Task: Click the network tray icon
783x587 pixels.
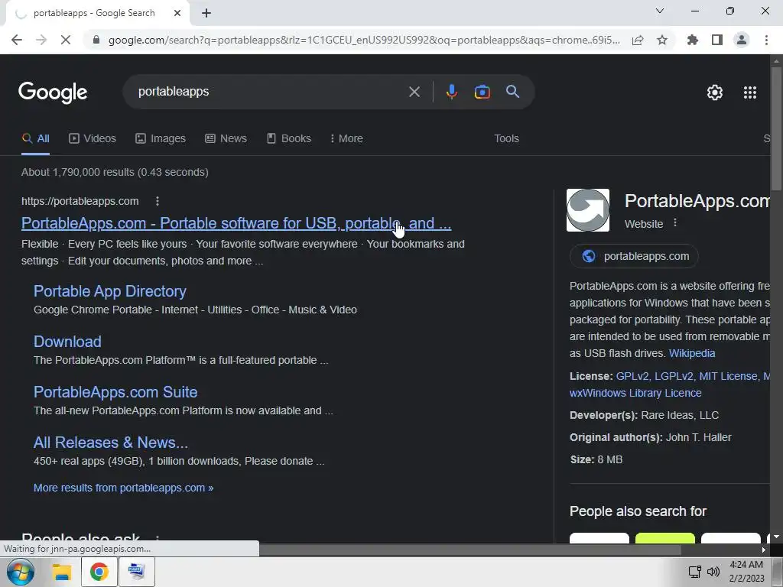Action: (x=694, y=572)
